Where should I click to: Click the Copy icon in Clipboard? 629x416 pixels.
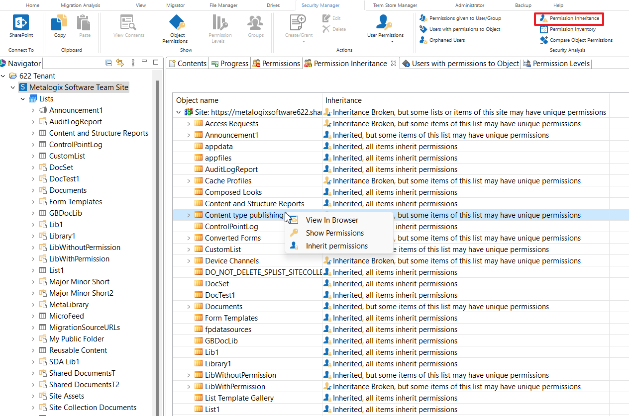(60, 23)
